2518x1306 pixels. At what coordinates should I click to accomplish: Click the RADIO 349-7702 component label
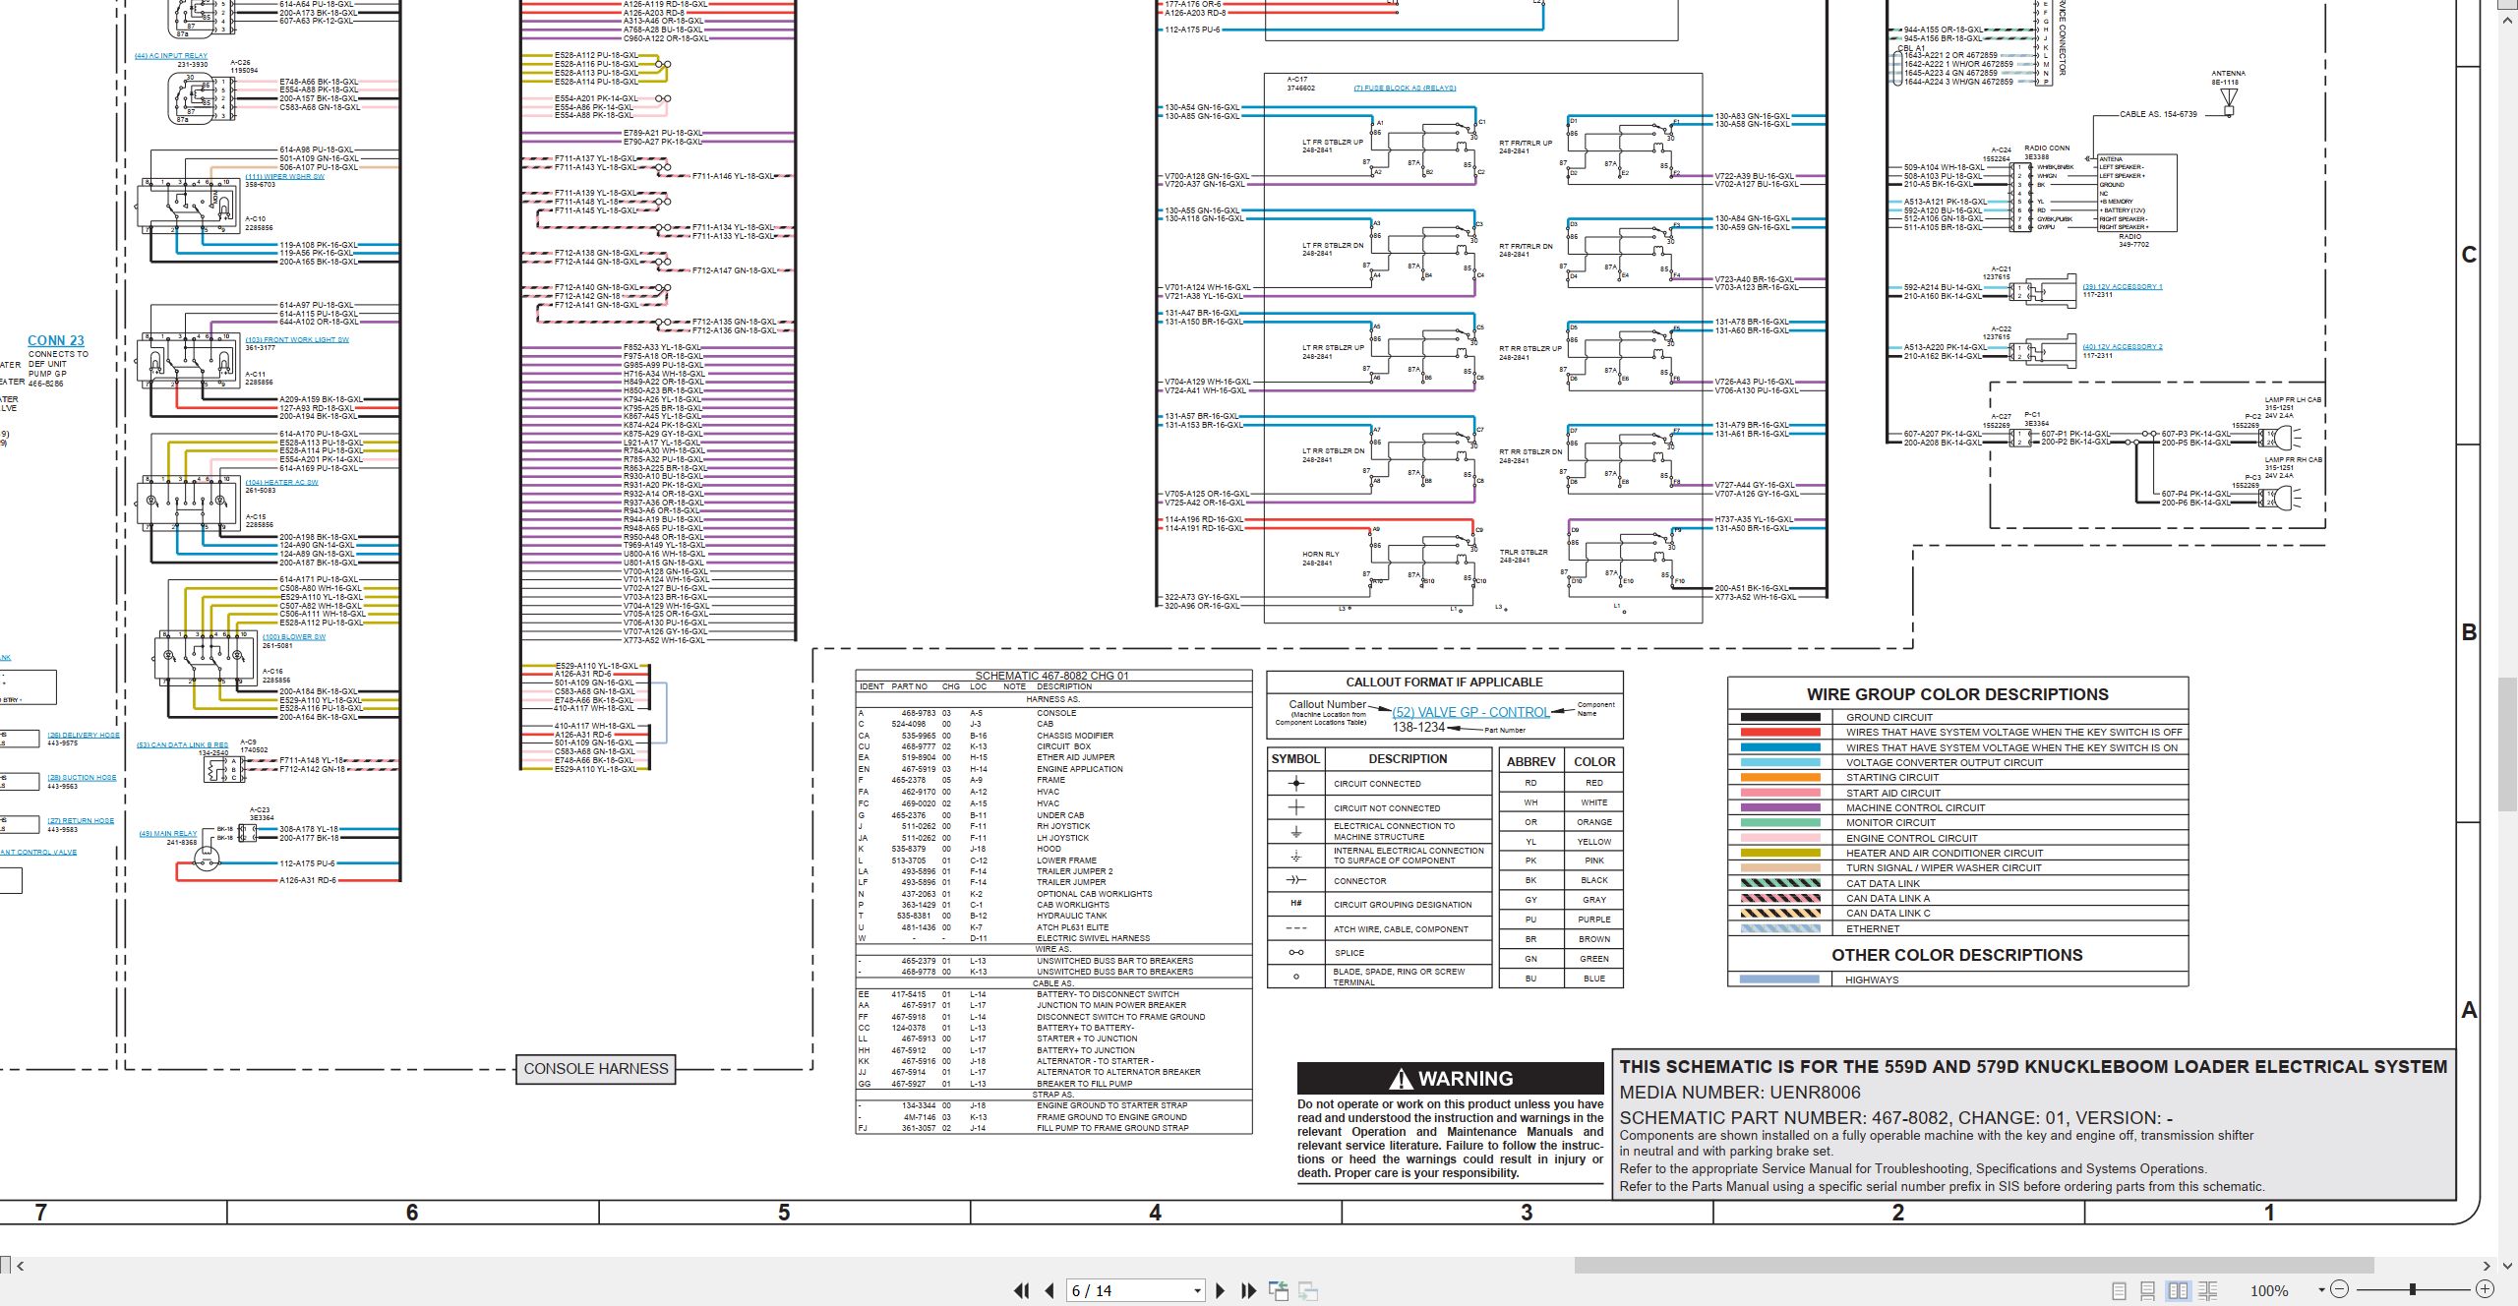pyautogui.click(x=2130, y=241)
